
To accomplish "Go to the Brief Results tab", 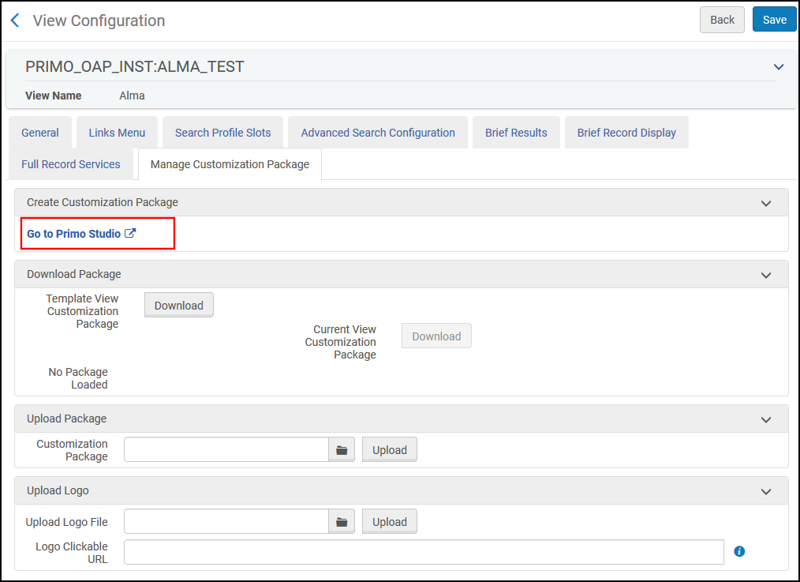I will (516, 133).
